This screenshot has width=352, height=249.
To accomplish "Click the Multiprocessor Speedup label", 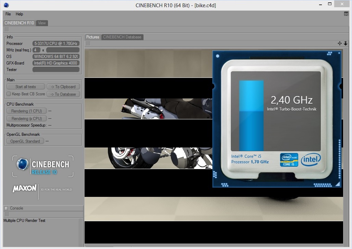I will tap(26, 125).
